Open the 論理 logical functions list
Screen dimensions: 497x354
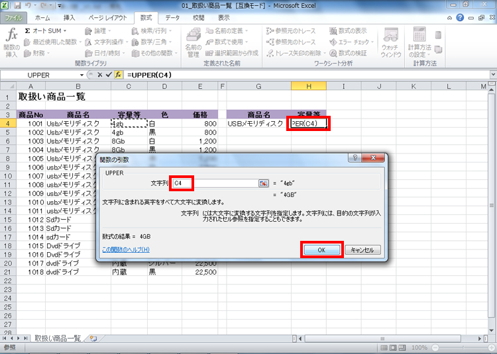click(x=97, y=31)
